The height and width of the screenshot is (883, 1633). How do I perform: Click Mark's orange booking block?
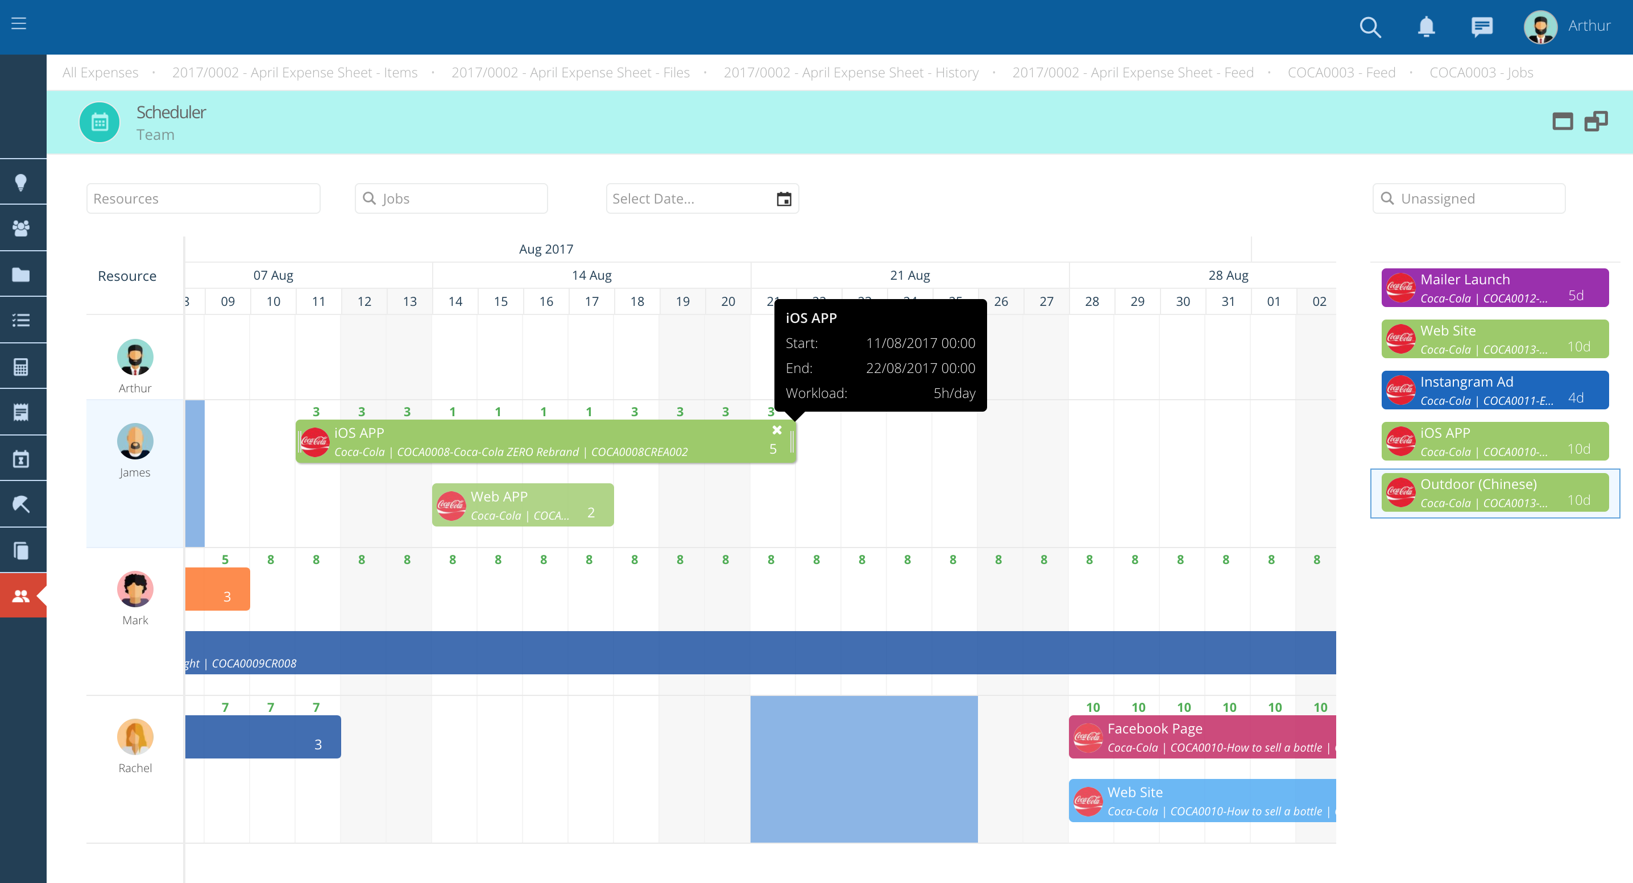(217, 589)
